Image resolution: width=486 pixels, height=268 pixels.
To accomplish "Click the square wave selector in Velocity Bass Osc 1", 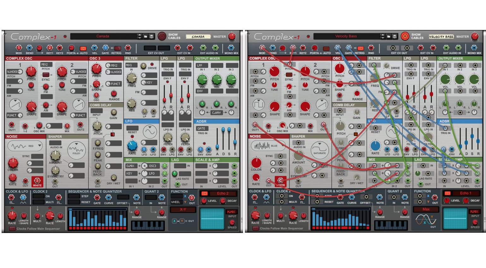I will (x=258, y=104).
